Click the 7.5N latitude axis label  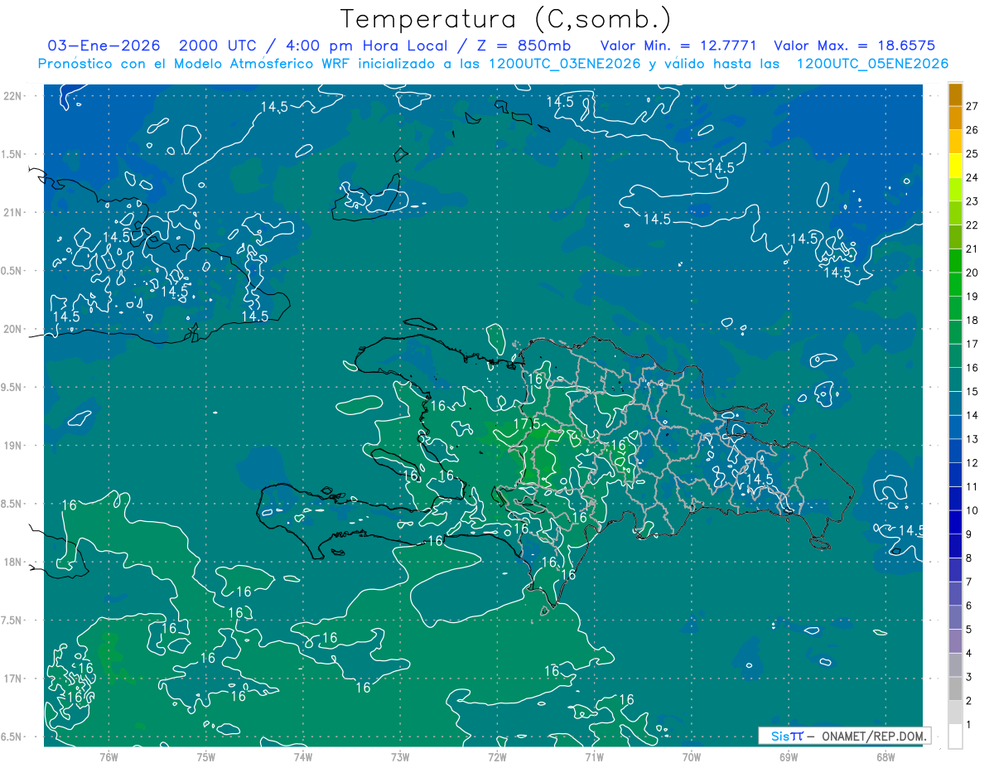click(12, 621)
